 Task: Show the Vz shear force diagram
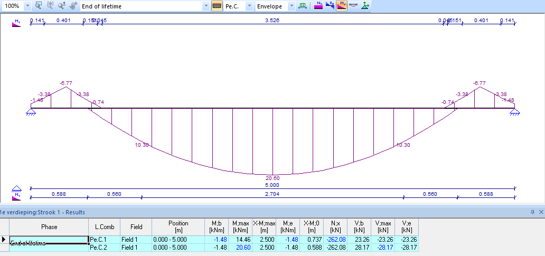[x=330, y=6]
